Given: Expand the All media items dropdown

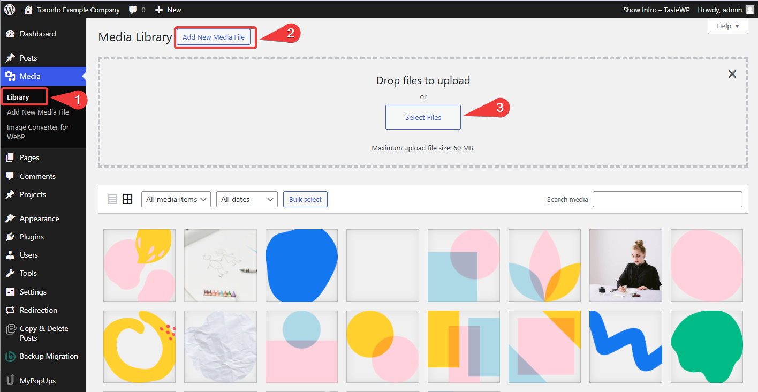Looking at the screenshot, I should (x=176, y=199).
